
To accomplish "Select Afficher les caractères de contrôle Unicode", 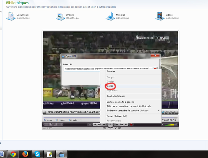I will pos(131,106).
